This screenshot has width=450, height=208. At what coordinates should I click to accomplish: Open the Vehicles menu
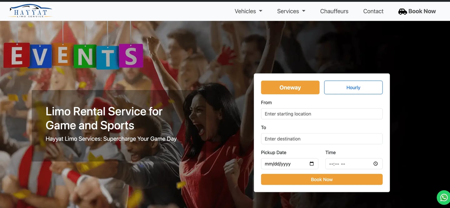pos(248,11)
